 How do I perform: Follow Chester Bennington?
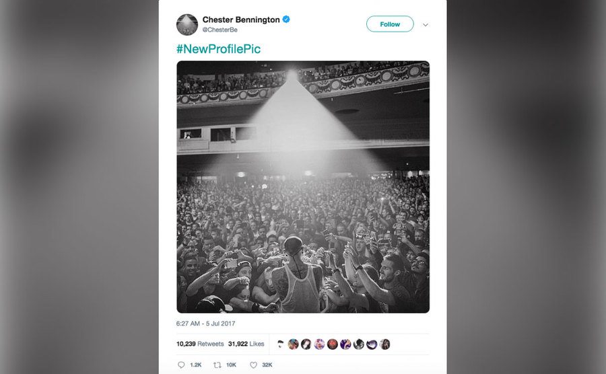click(x=390, y=24)
